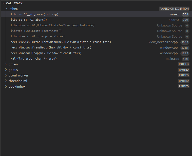
Task: Collapse the CALL STACK section chevron
Action: coord(4,4)
